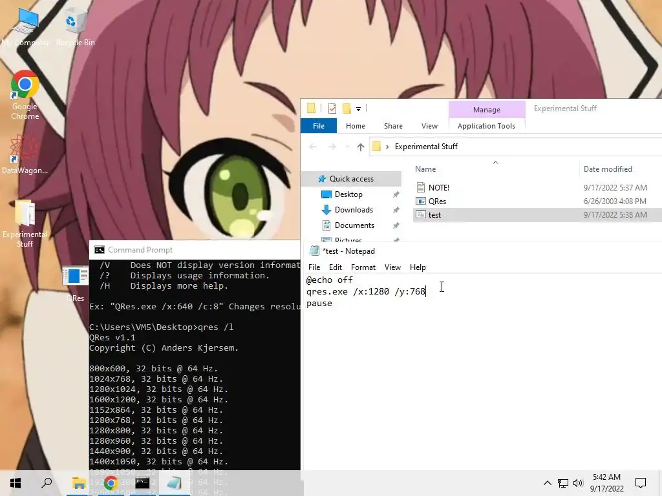Show hidden system tray icons
The width and height of the screenshot is (662, 496).
tap(547, 483)
